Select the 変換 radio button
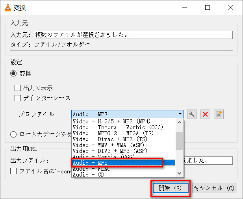 (13, 73)
